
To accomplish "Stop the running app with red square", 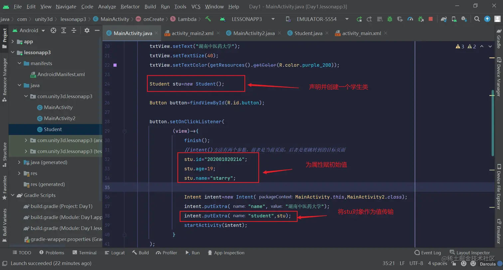I will coord(431,19).
